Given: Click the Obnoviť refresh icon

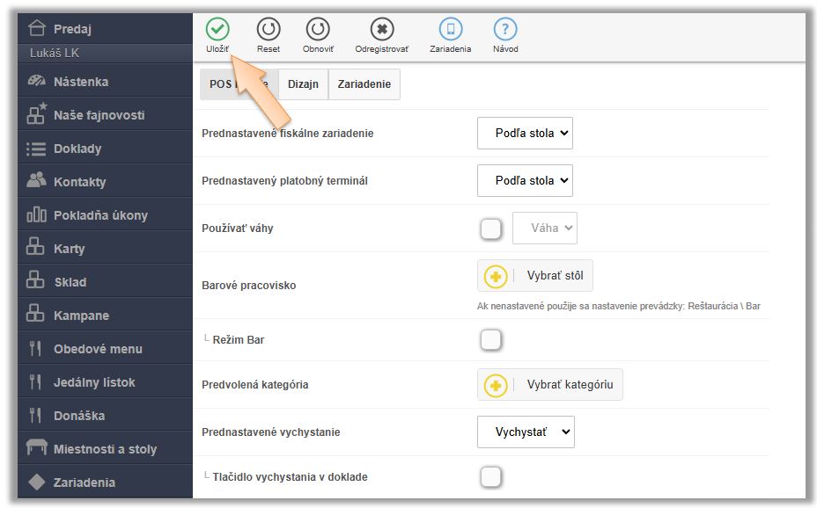Looking at the screenshot, I should tap(318, 29).
